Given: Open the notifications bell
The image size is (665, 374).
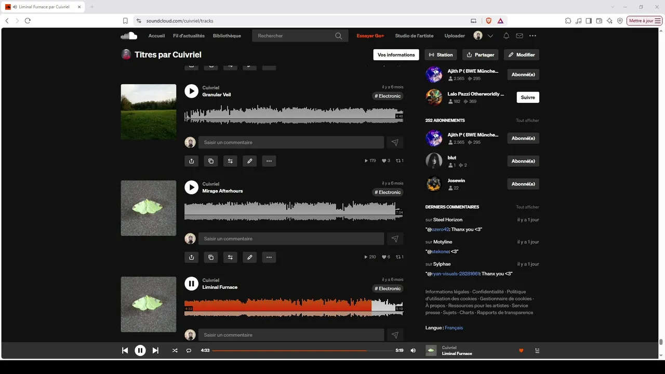Looking at the screenshot, I should 506,36.
